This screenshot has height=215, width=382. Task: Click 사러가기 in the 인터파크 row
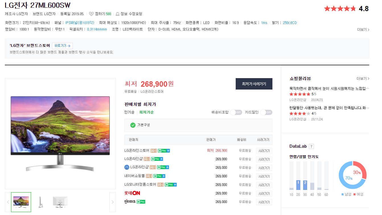[264, 202]
